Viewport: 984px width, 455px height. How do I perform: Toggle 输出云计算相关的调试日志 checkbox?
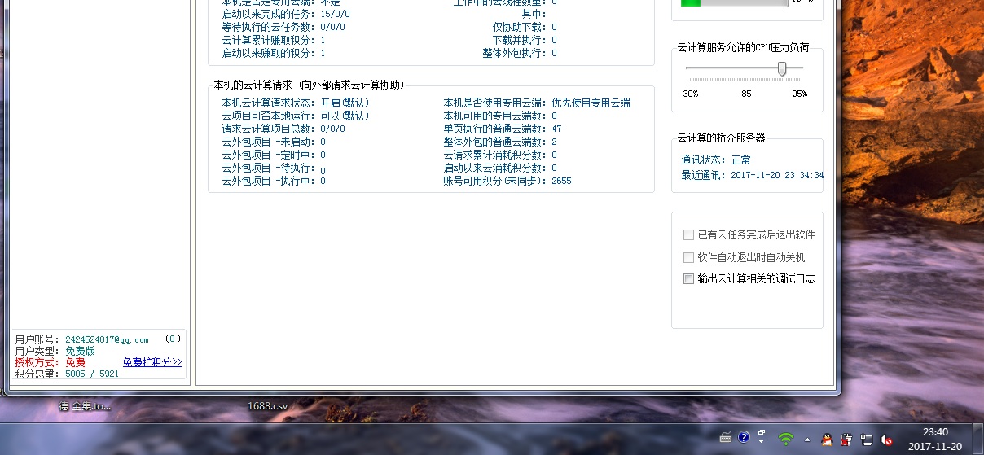pyautogui.click(x=689, y=279)
